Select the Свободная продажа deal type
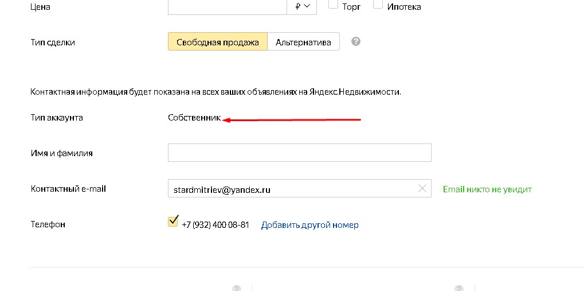The height and width of the screenshot is (291, 584). [218, 41]
